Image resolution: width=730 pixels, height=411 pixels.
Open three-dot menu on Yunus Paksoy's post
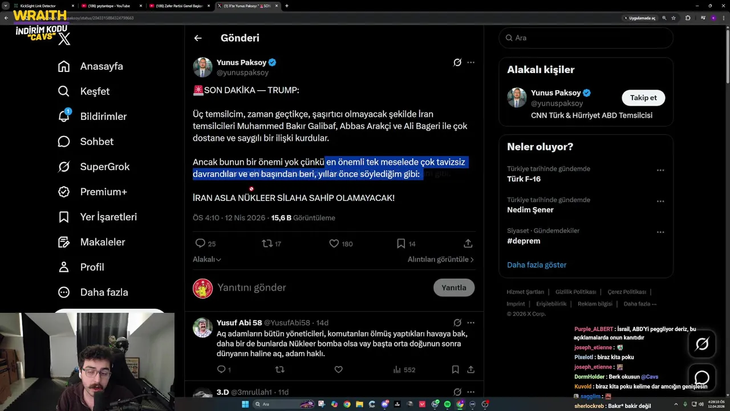click(471, 62)
